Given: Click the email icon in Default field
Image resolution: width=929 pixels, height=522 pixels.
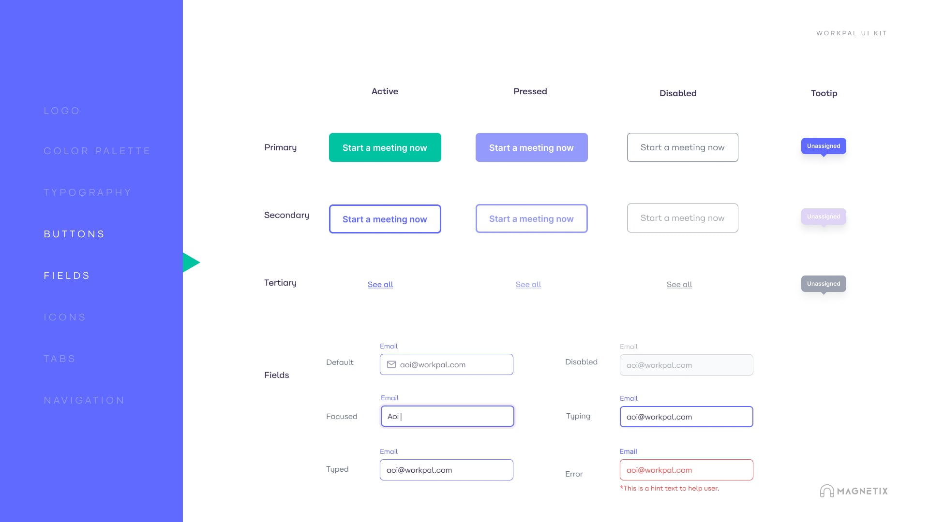Looking at the screenshot, I should coord(392,364).
